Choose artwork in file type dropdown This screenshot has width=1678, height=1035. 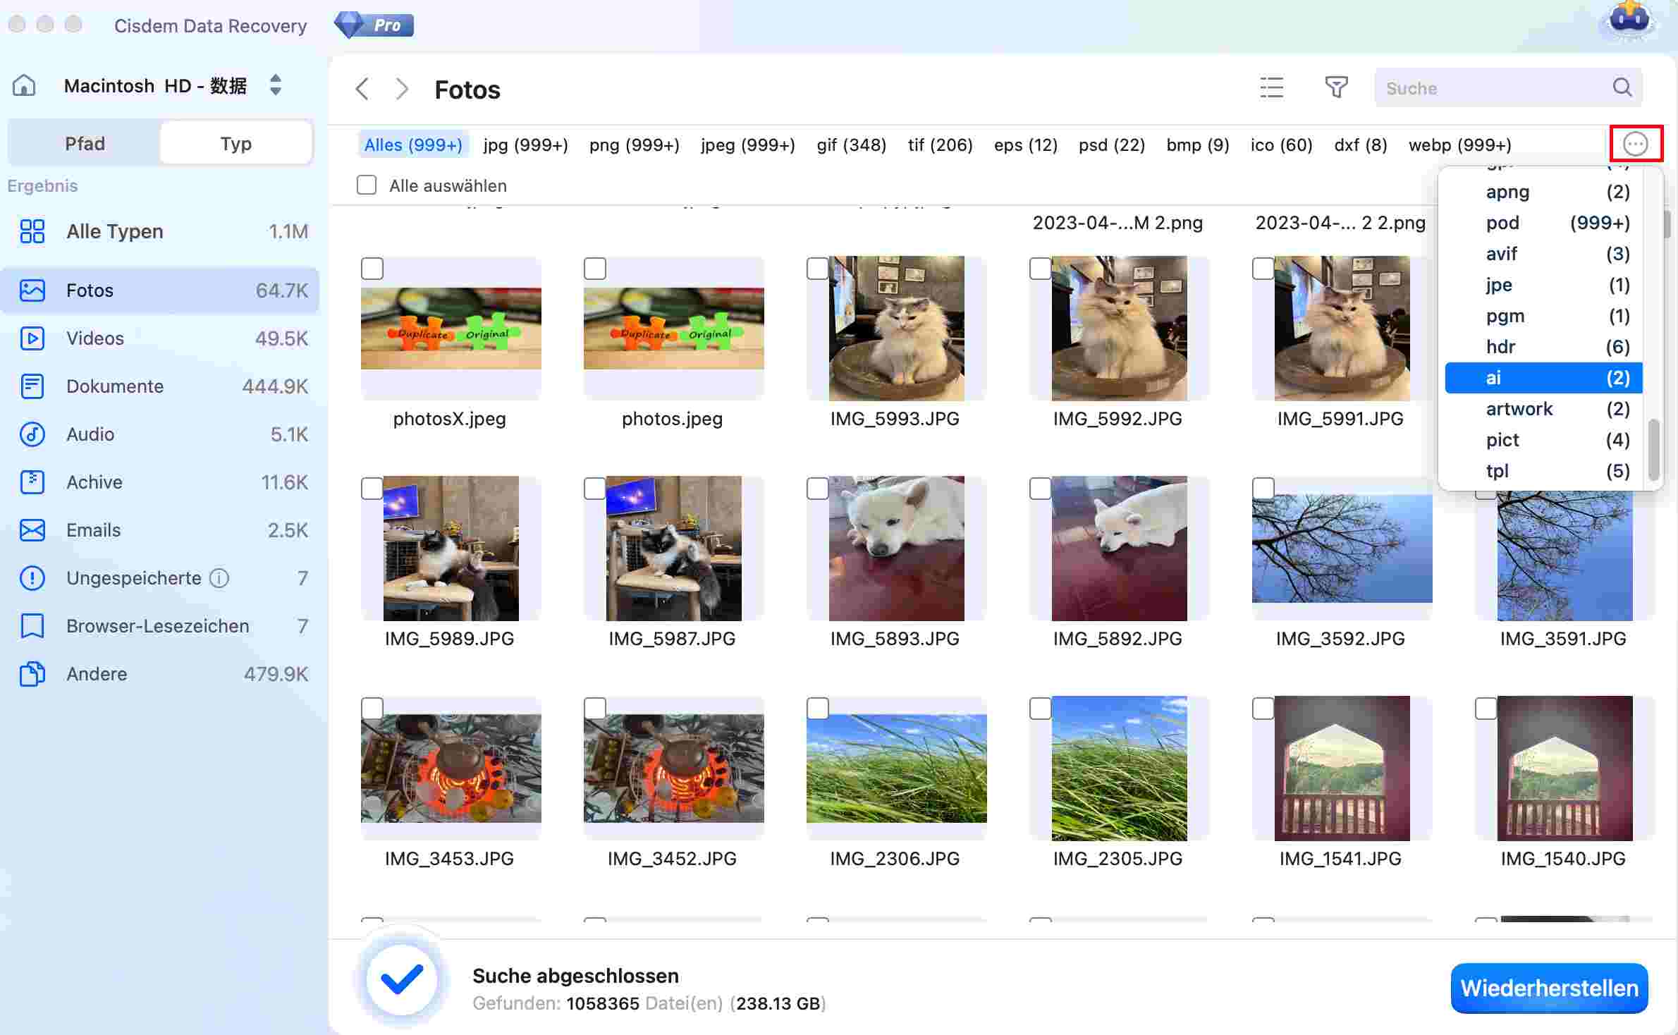pyautogui.click(x=1519, y=409)
